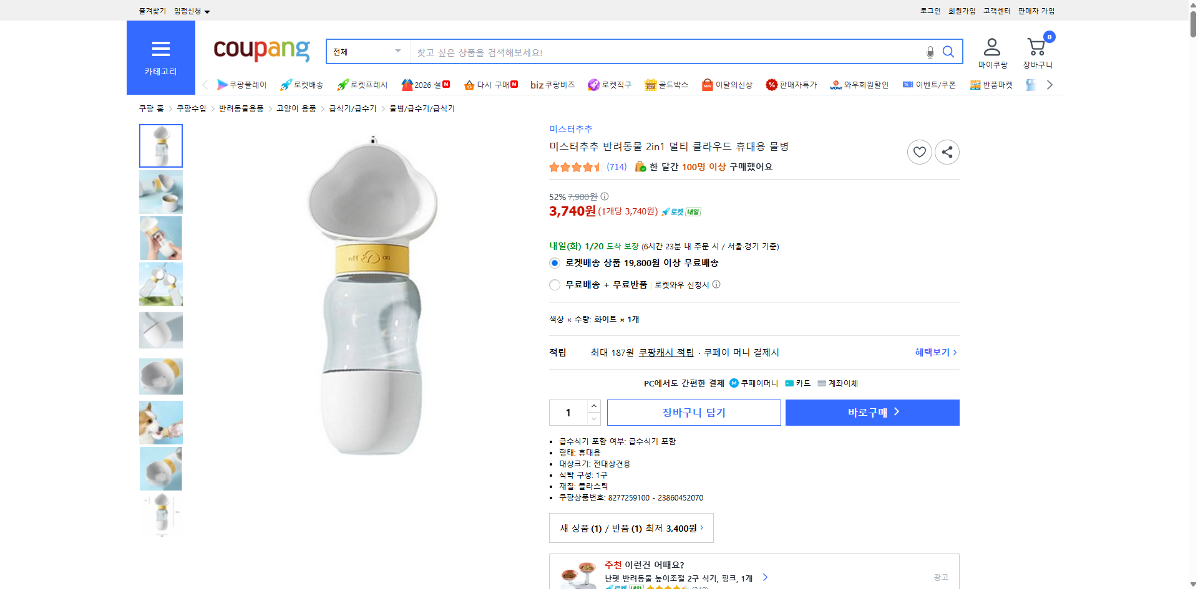Open the product share icon
The width and height of the screenshot is (1198, 589).
tap(947, 151)
